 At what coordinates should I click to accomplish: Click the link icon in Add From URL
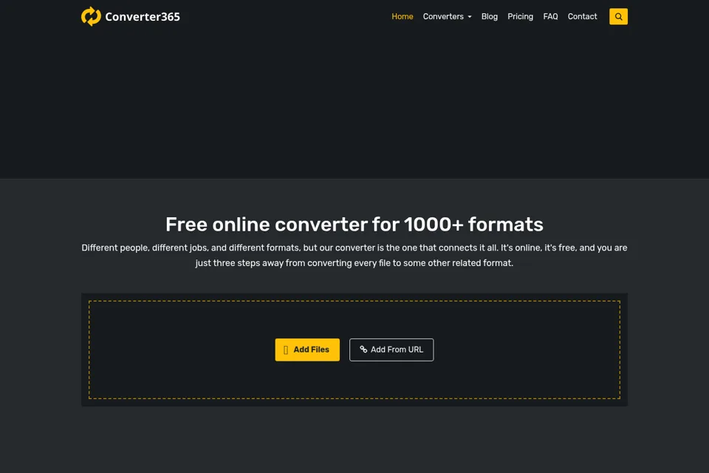(363, 349)
